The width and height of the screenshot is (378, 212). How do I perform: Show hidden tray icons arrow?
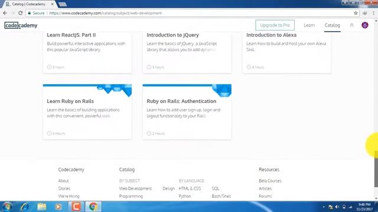[x=324, y=207]
